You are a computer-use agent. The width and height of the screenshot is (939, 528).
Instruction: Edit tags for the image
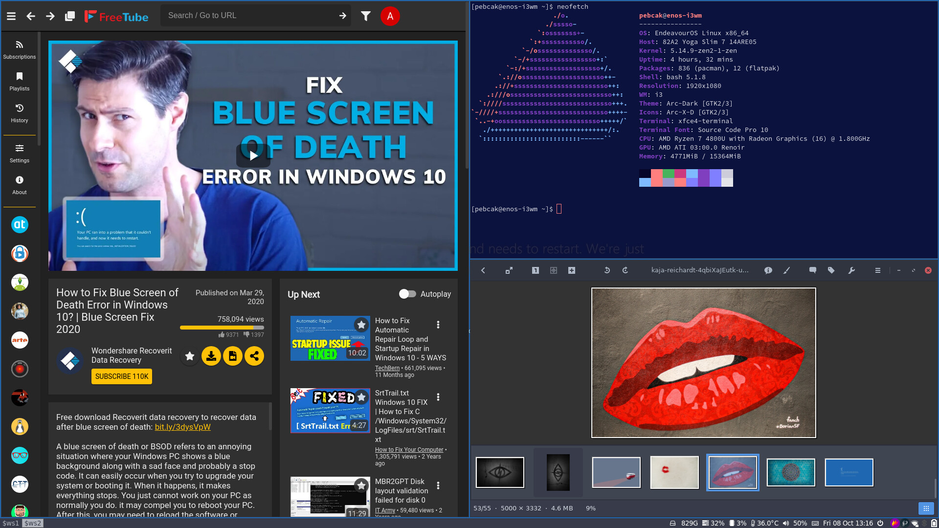click(x=831, y=270)
